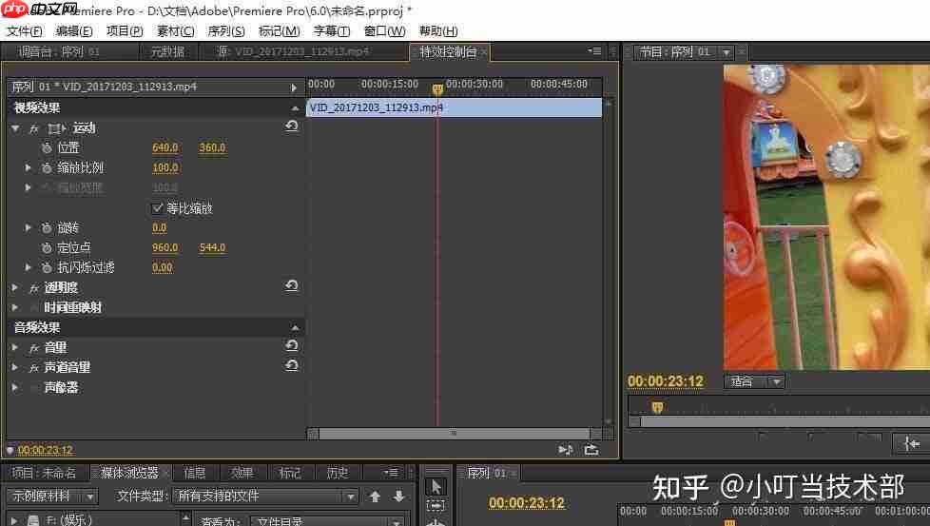Image resolution: width=930 pixels, height=526 pixels.
Task: Collapse the 音频效果 section
Action: 295,327
